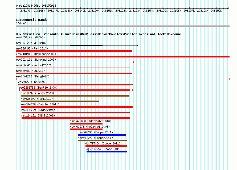237x170 pixels.
Task: Open the esv2283783 (Bentley2008) label
Action: [38, 88]
